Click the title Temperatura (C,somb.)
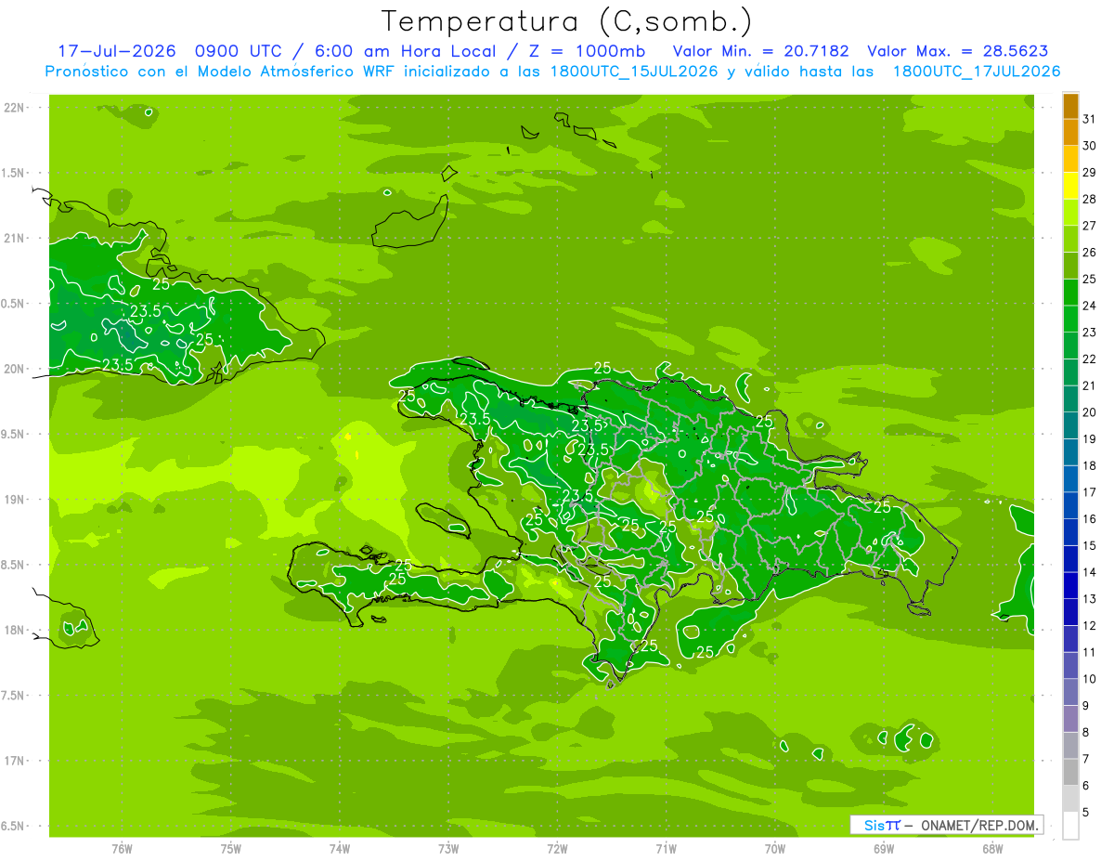 (x=567, y=20)
